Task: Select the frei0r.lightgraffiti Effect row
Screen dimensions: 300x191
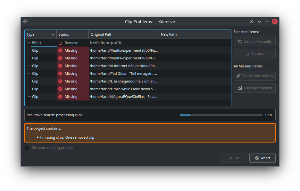Action: (x=106, y=43)
